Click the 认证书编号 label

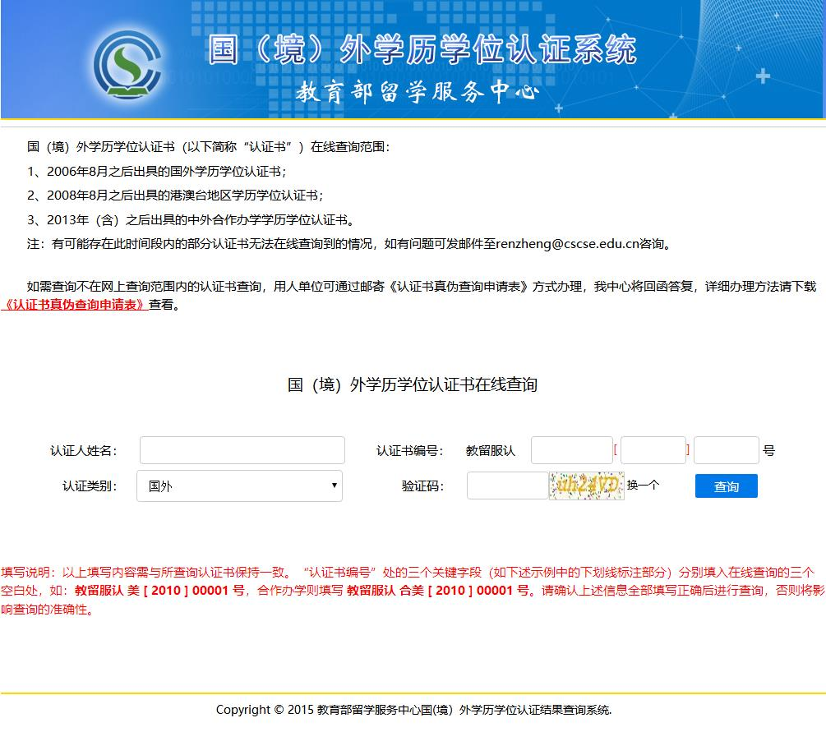(409, 451)
